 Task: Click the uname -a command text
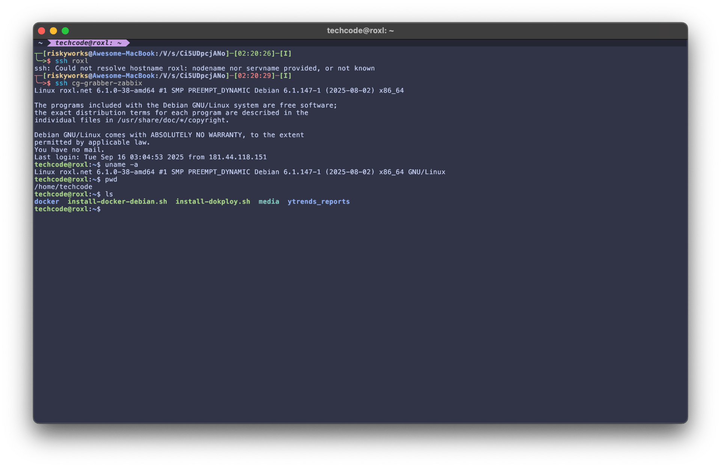click(121, 165)
